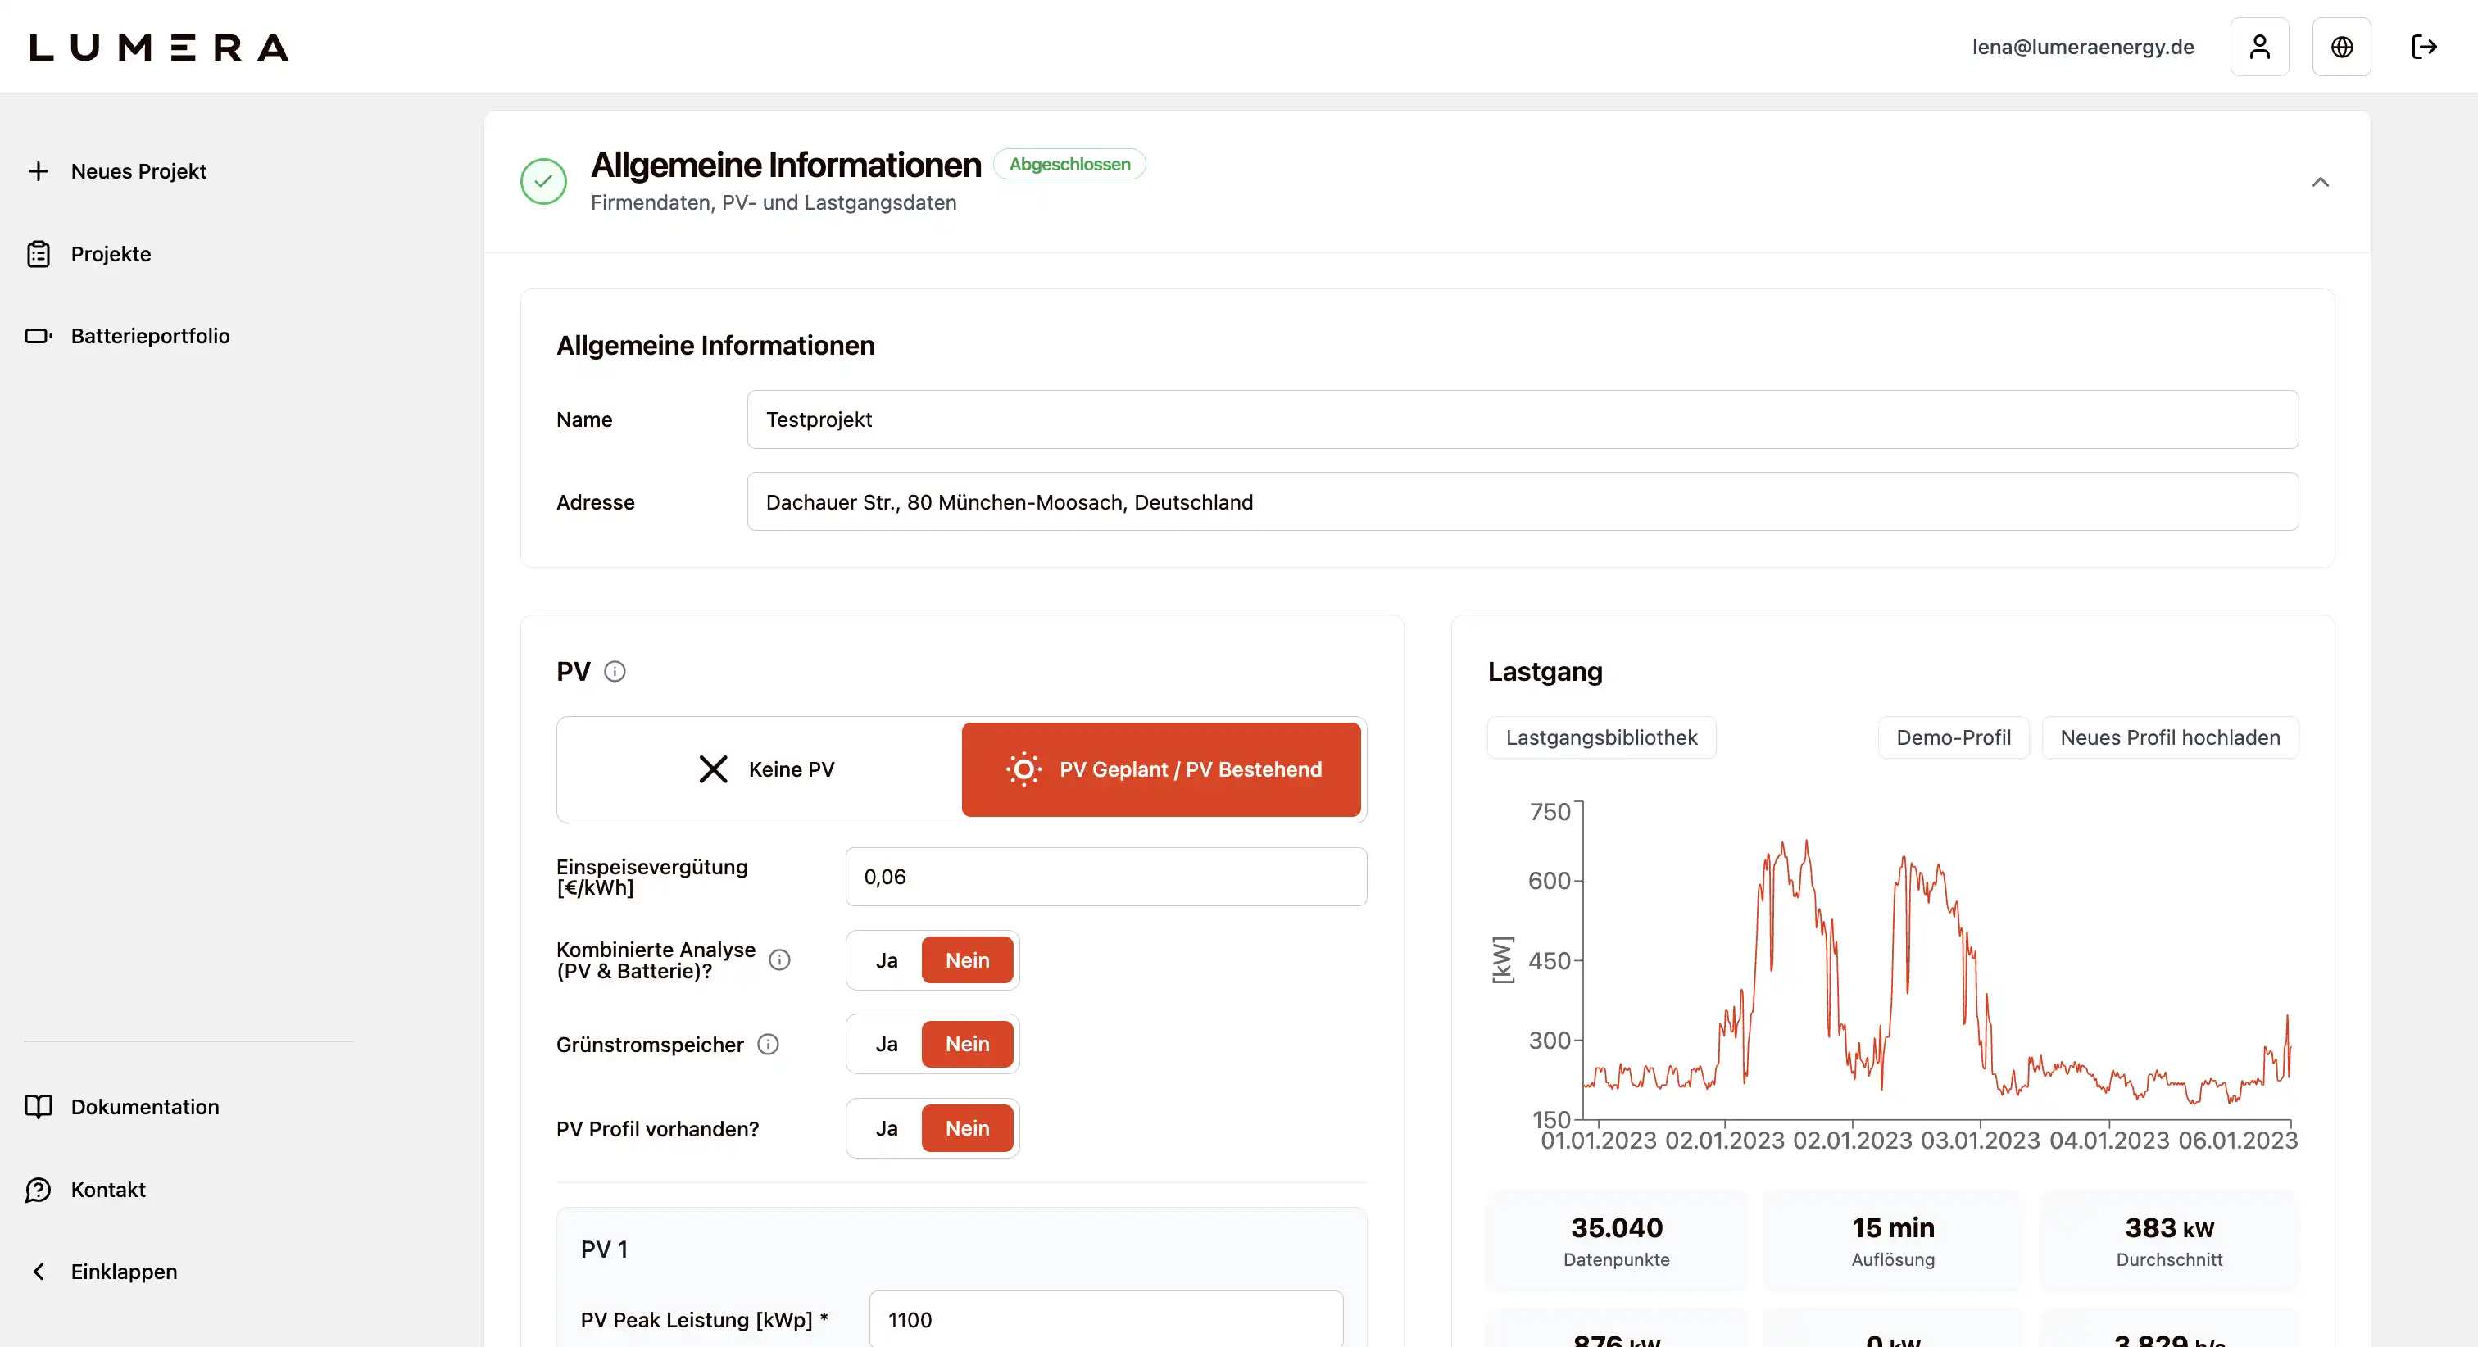Click the Einspeisevergütung input field
This screenshot has height=1347, width=2478.
pos(1105,877)
